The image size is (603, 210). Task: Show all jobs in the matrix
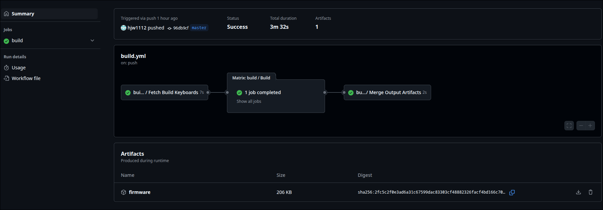point(249,101)
